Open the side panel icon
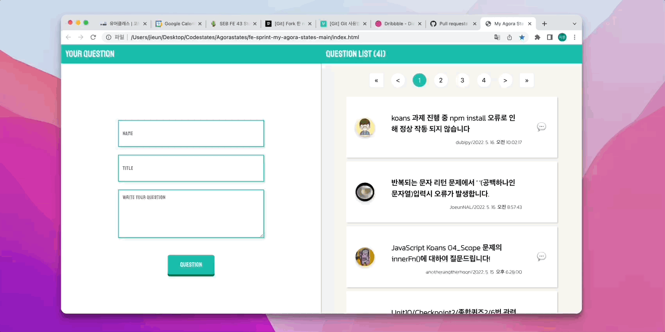This screenshot has height=332, width=665. tap(550, 37)
